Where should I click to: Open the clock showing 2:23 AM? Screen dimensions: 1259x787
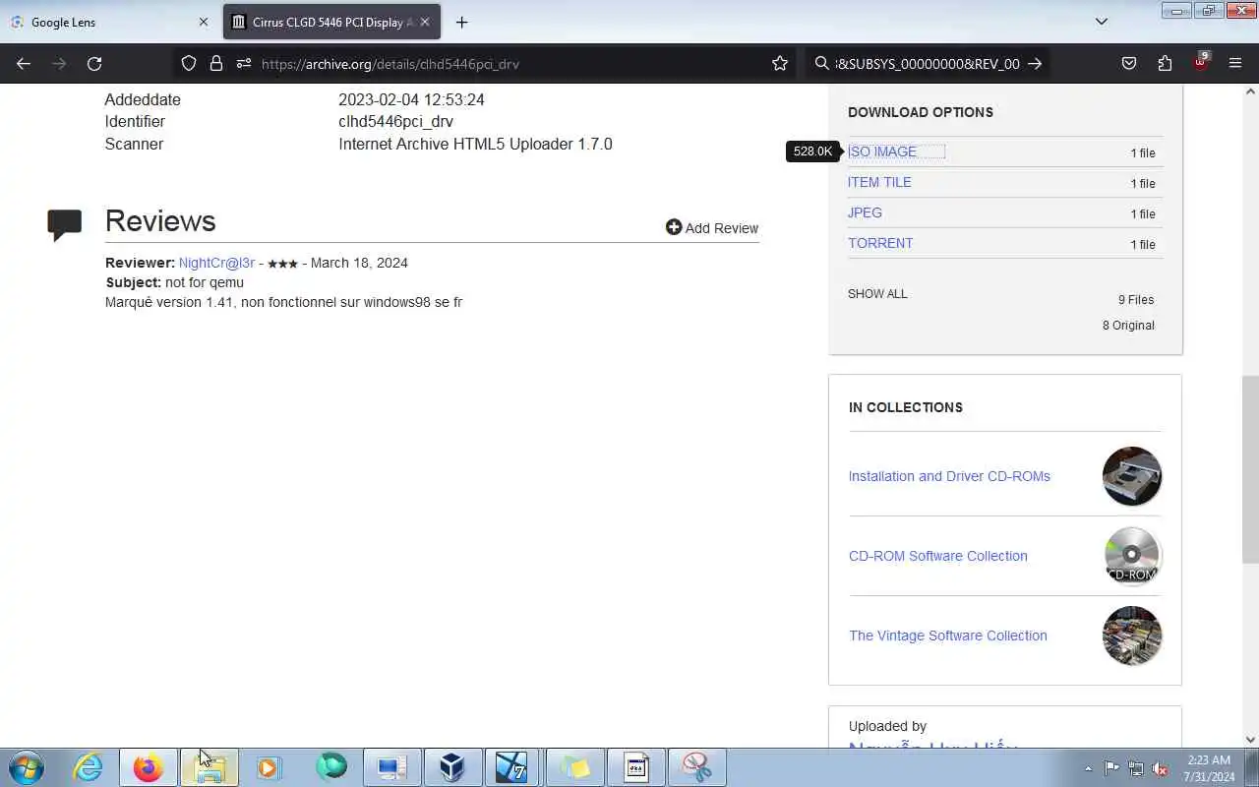coord(1209,767)
